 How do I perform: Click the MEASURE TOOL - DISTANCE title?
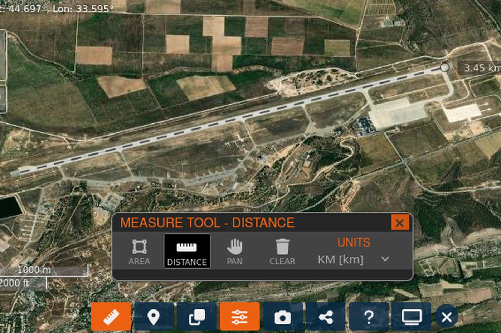pos(207,223)
